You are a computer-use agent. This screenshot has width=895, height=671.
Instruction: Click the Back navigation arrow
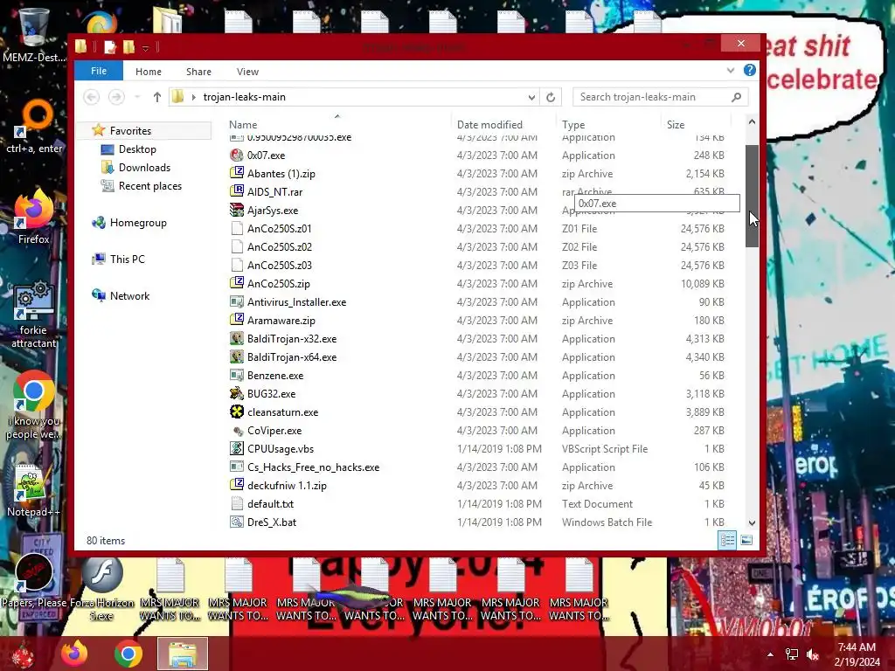coord(91,97)
